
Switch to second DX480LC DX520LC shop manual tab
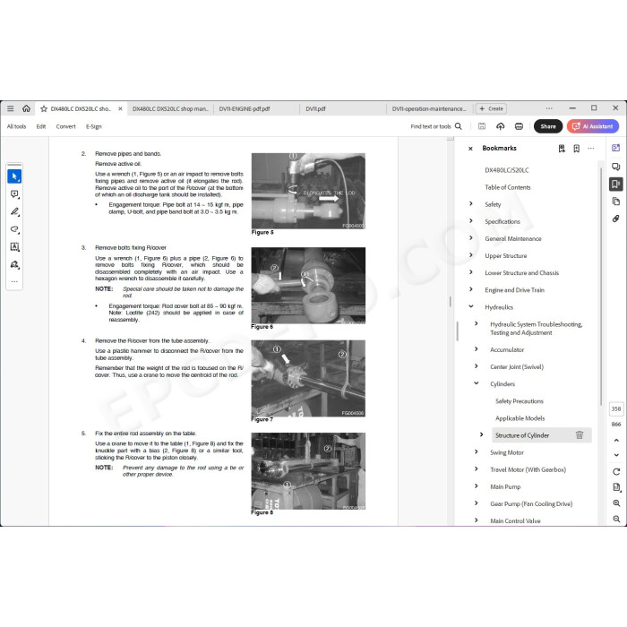[170, 108]
